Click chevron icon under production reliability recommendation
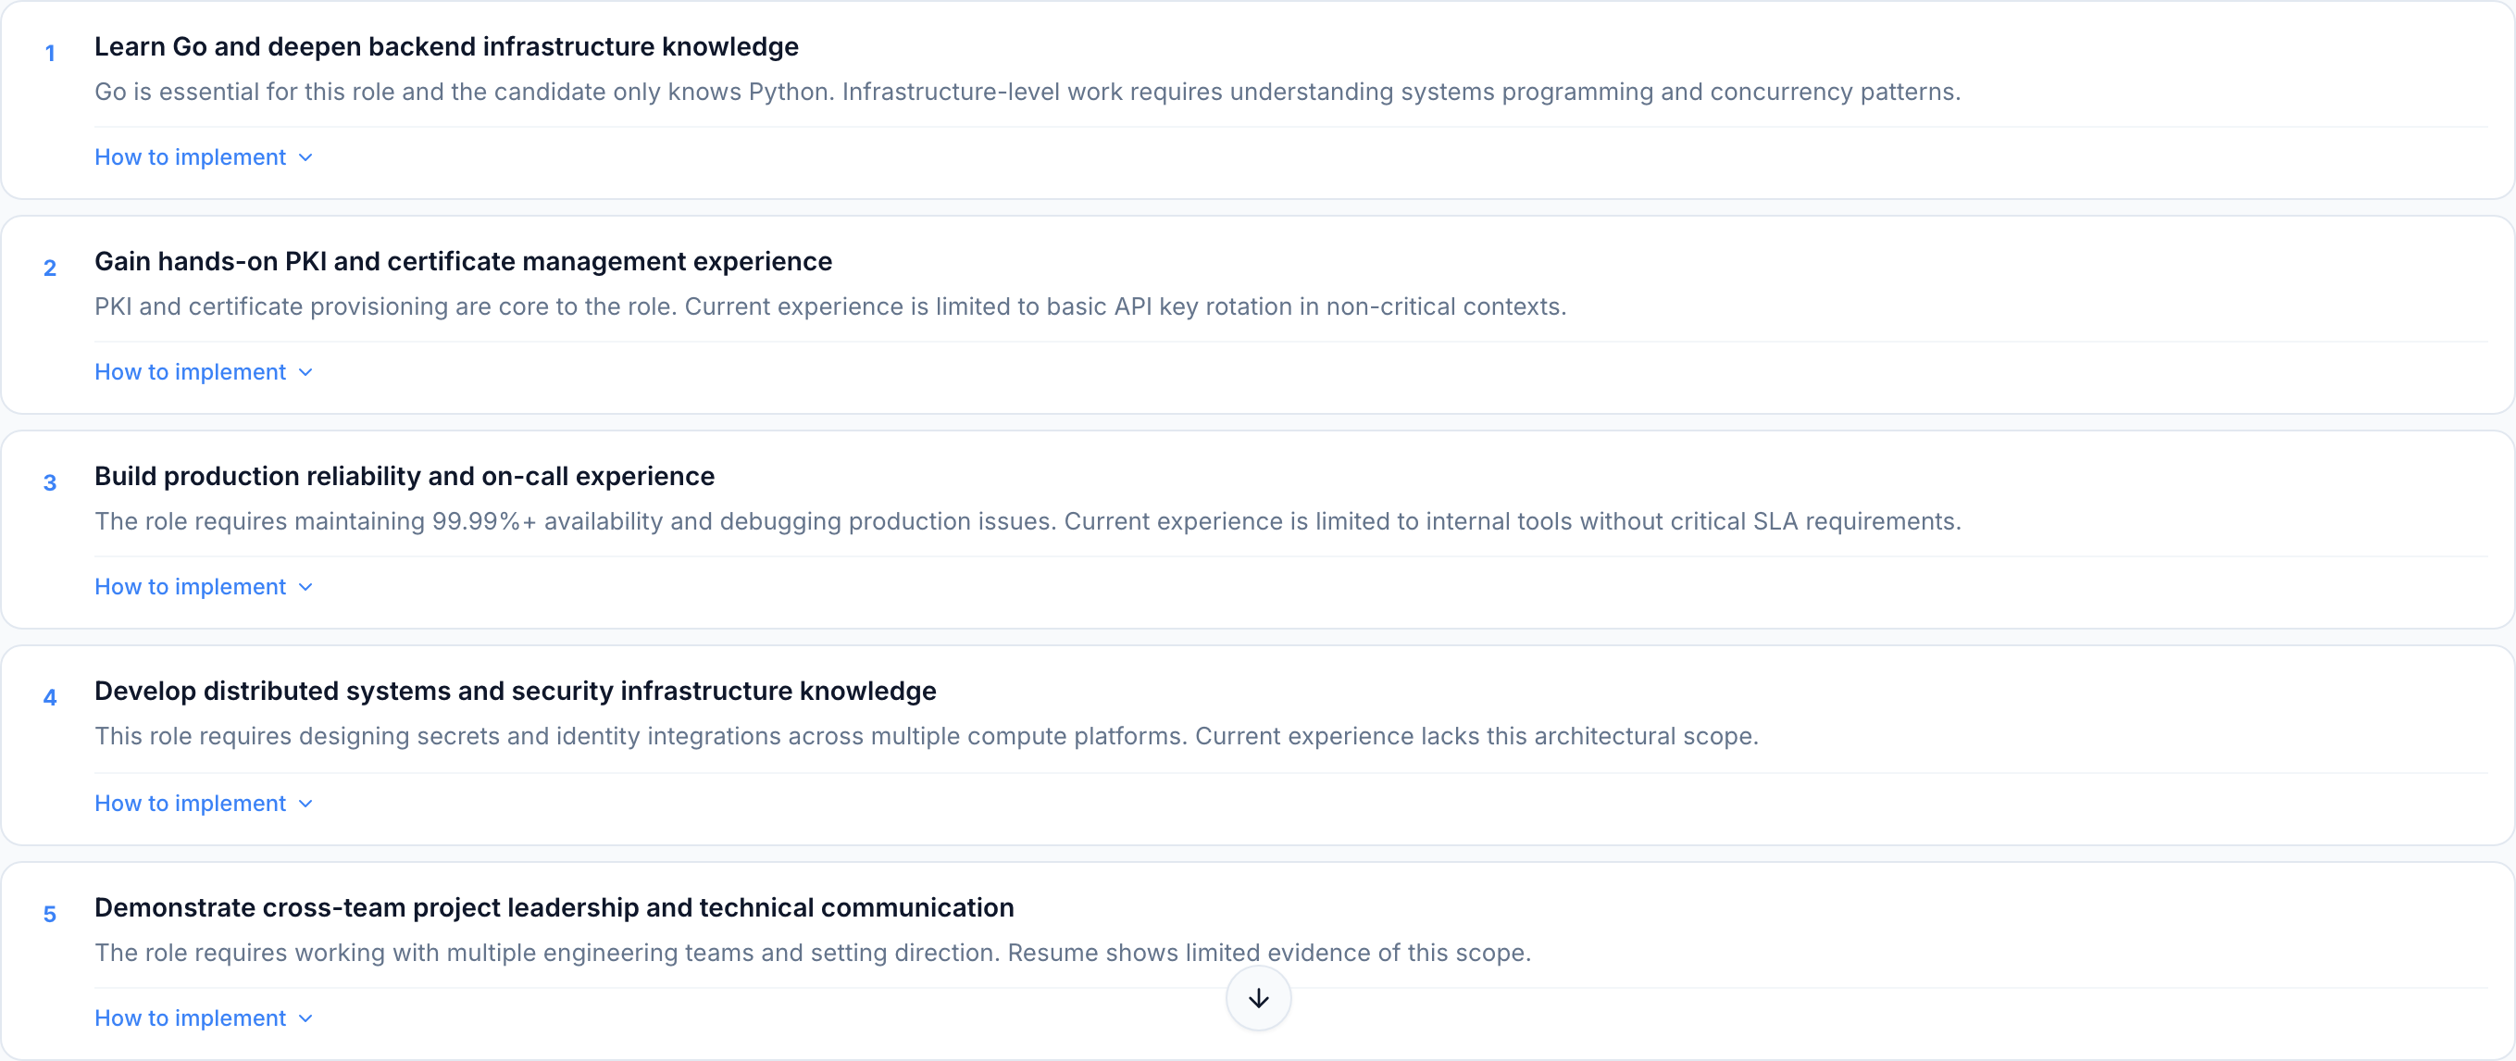The image size is (2516, 1061). [305, 587]
